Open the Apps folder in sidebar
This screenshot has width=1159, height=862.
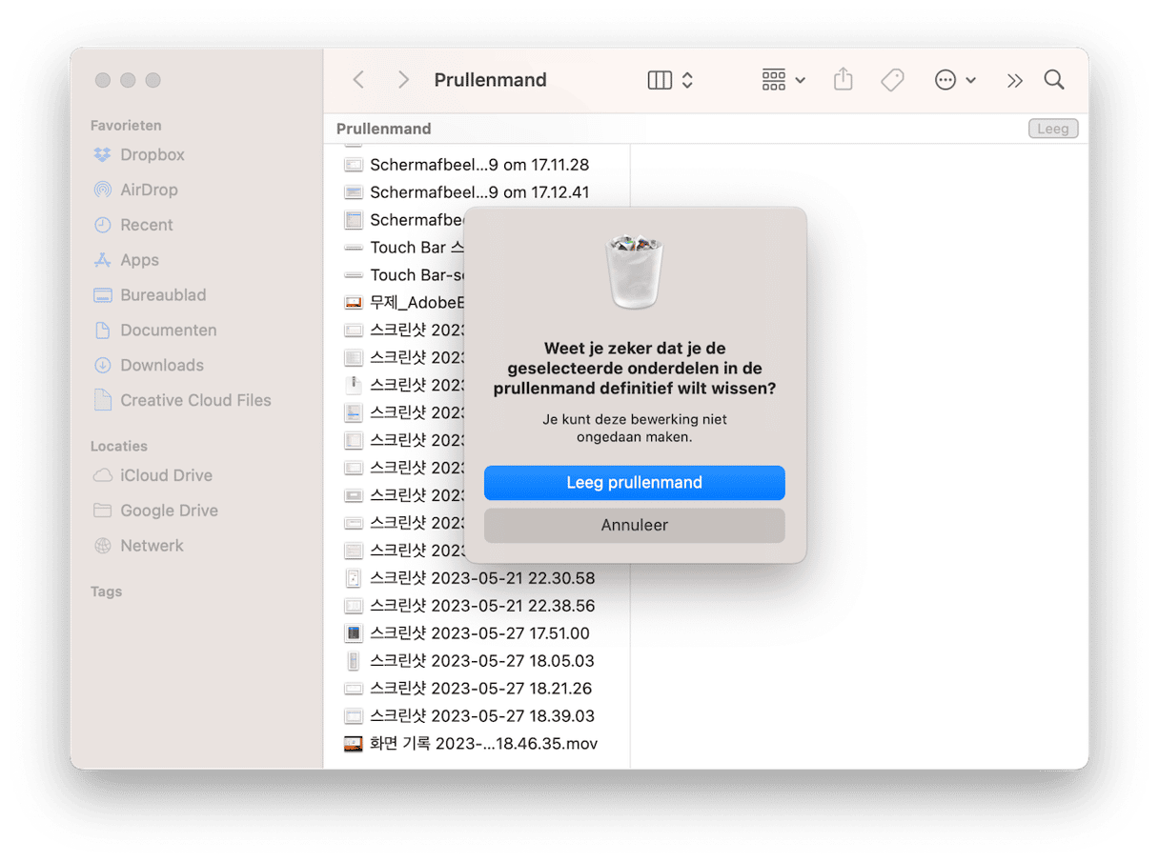(x=139, y=260)
